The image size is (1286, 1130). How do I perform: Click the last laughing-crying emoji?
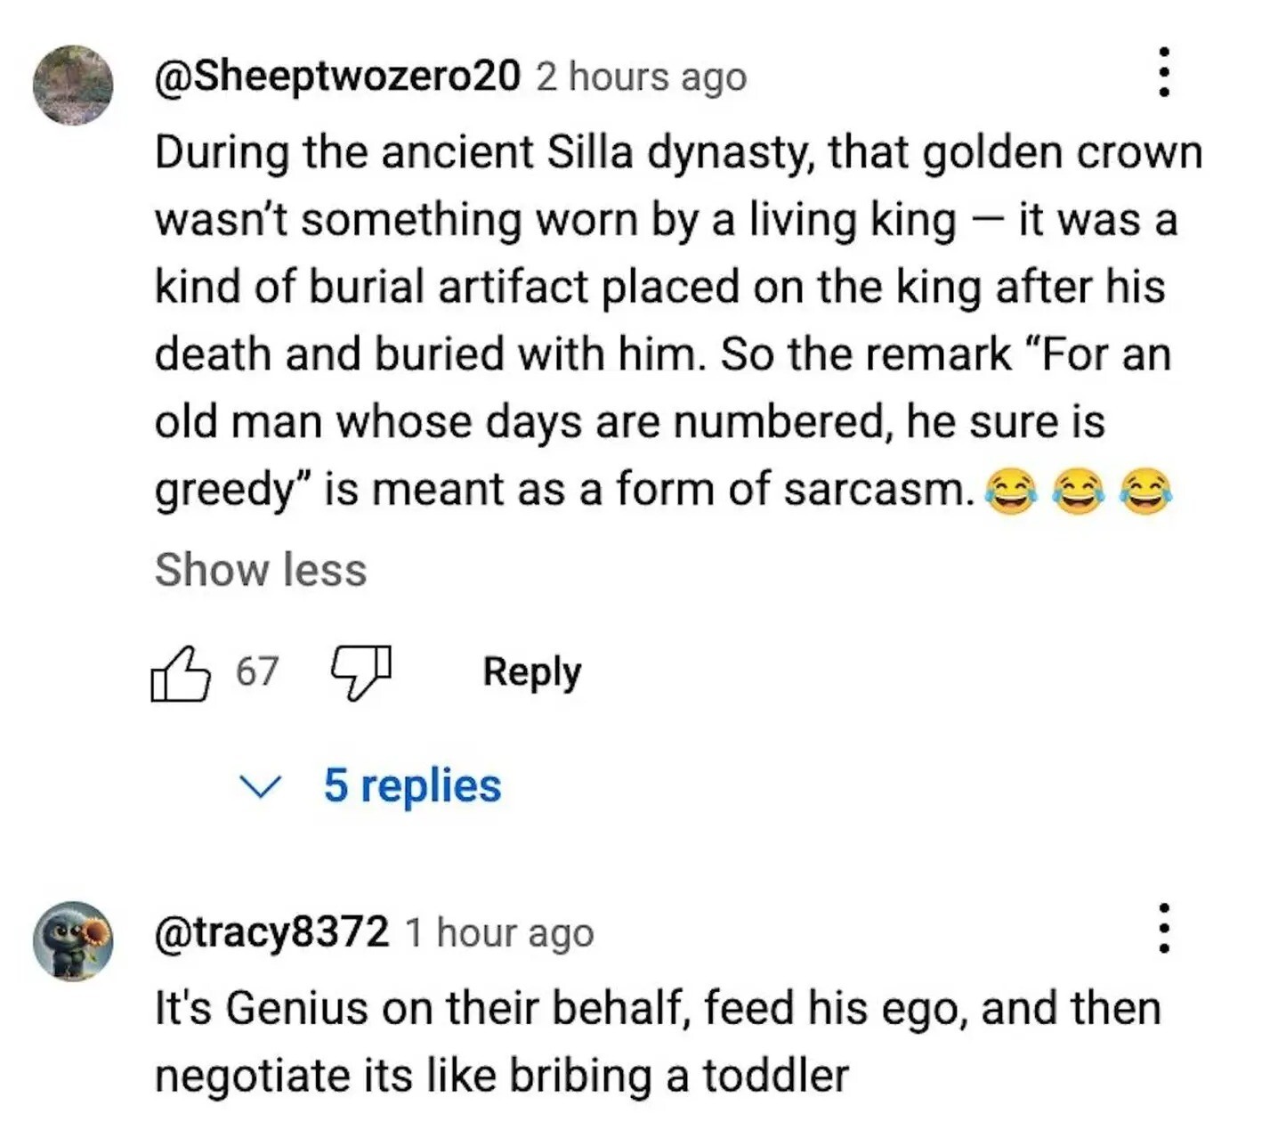(1146, 492)
